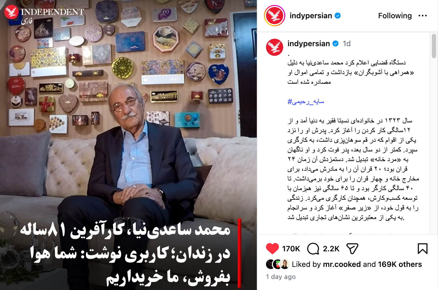Click the caption panel scrollbar thumb
The height and width of the screenshot is (290, 438).
point(434,46)
